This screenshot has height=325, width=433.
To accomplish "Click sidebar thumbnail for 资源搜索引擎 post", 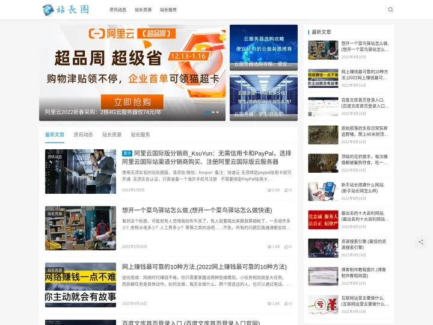I will pyautogui.click(x=323, y=248).
